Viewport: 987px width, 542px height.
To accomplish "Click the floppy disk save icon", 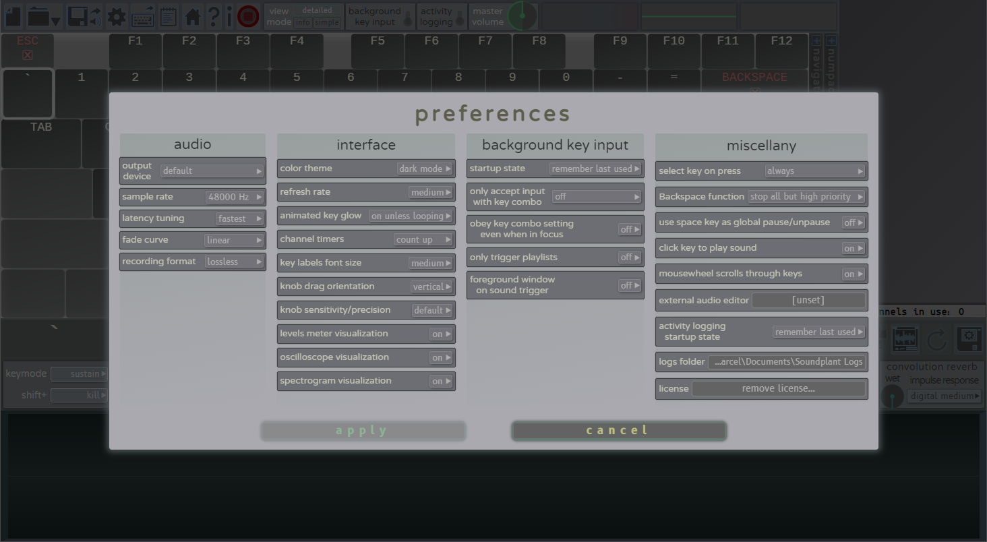I will [x=78, y=16].
